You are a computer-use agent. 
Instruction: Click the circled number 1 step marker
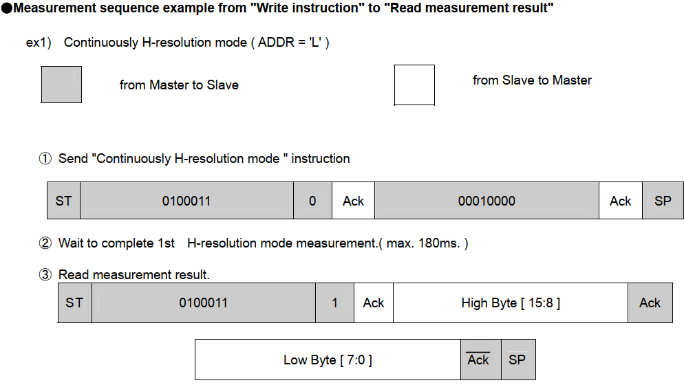[45, 159]
